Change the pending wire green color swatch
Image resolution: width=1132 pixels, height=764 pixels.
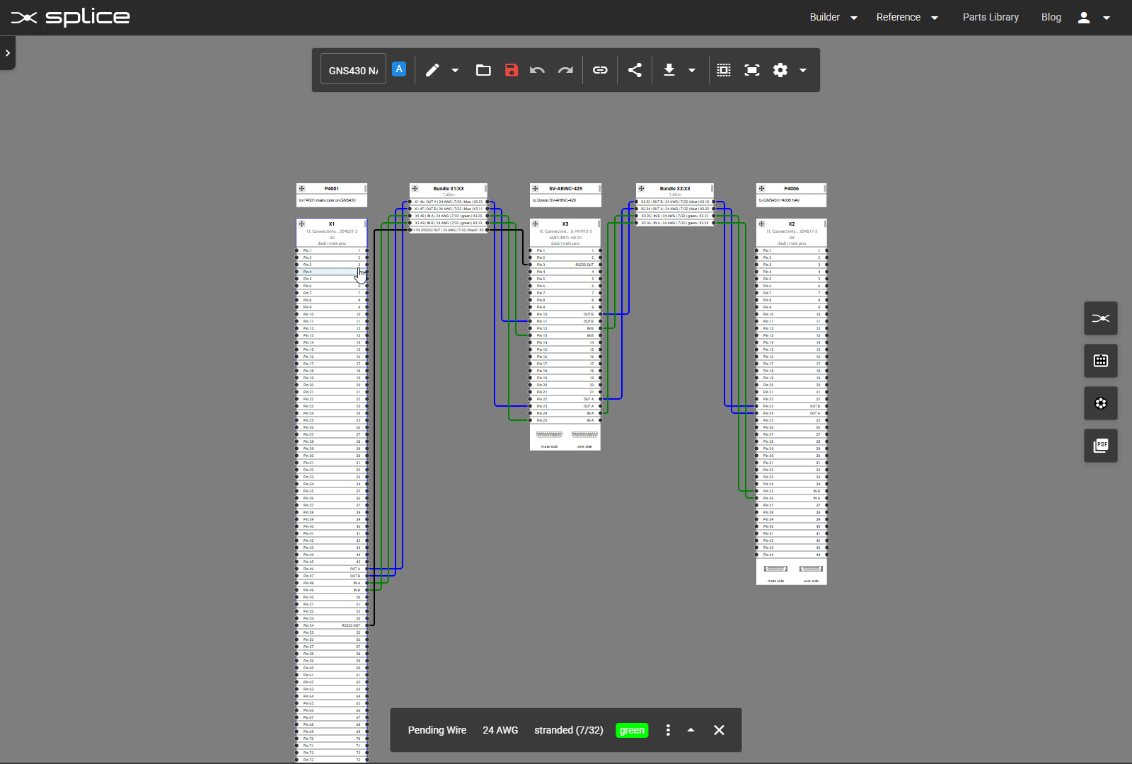click(631, 730)
